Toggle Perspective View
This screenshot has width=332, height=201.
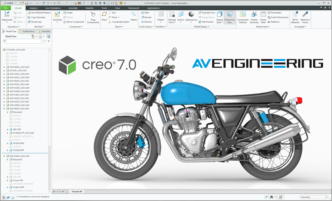[230, 17]
